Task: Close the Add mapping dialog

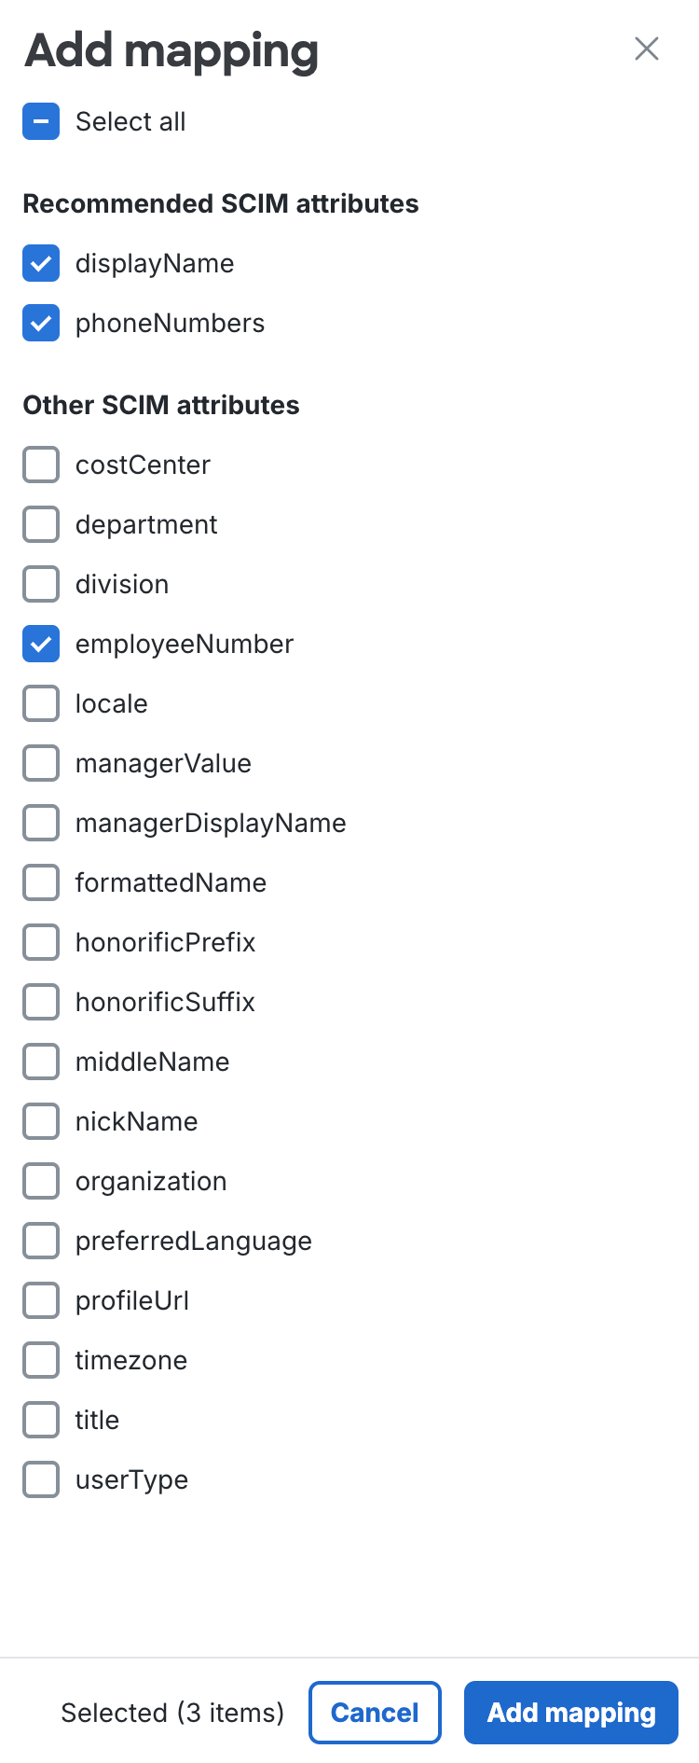Action: click(x=647, y=49)
